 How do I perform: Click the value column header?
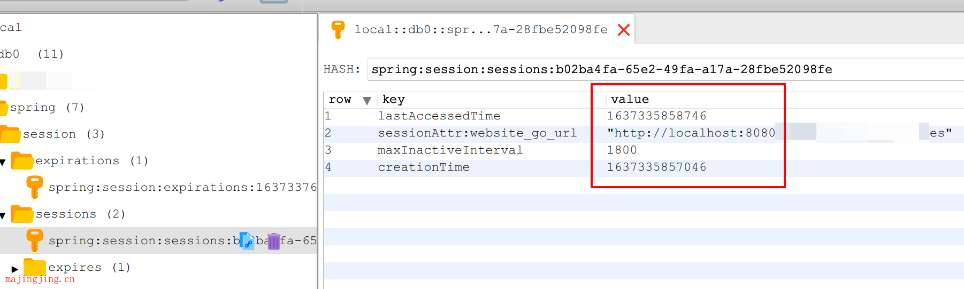click(x=630, y=100)
